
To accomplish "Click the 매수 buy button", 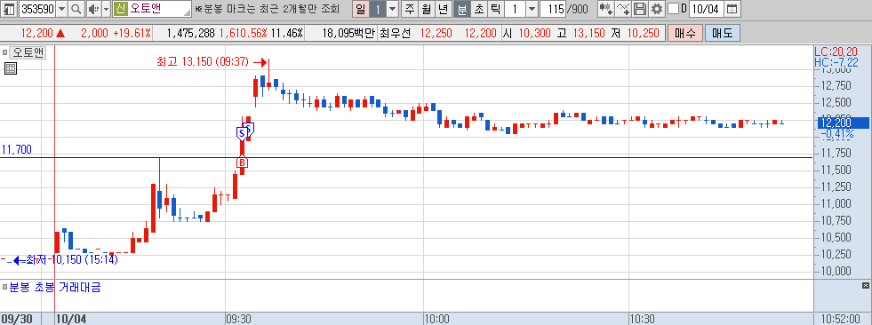I will [x=685, y=34].
